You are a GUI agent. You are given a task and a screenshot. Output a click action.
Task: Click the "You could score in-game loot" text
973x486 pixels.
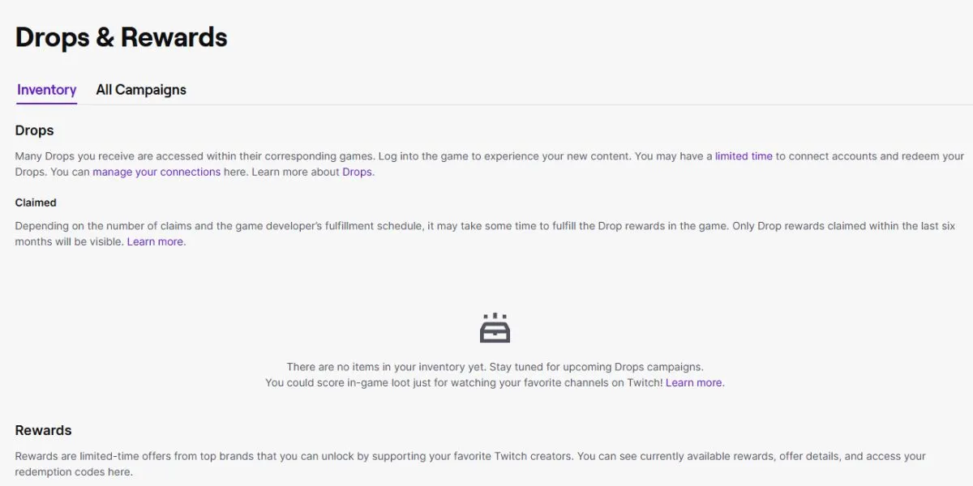[464, 383]
